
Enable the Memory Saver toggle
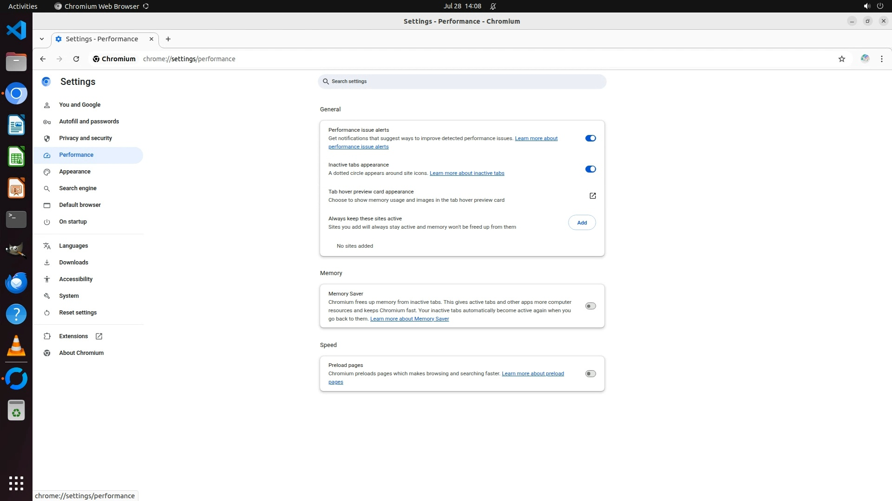(590, 306)
